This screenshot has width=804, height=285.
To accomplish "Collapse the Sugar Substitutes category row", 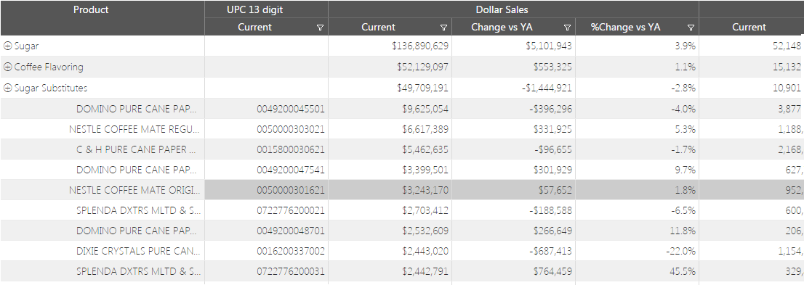I will [8, 88].
